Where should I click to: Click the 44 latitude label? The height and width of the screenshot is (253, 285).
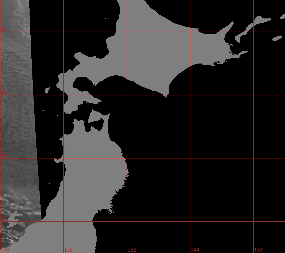point(4,29)
